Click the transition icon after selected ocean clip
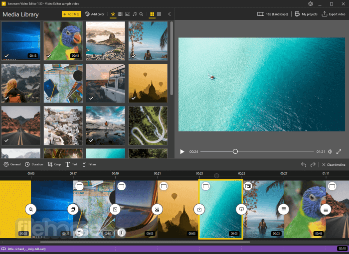Screen dimensions: 349x254 tap(241, 209)
